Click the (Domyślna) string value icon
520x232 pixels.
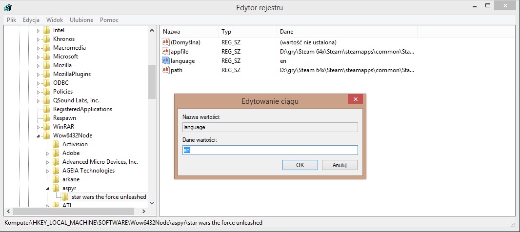click(165, 42)
